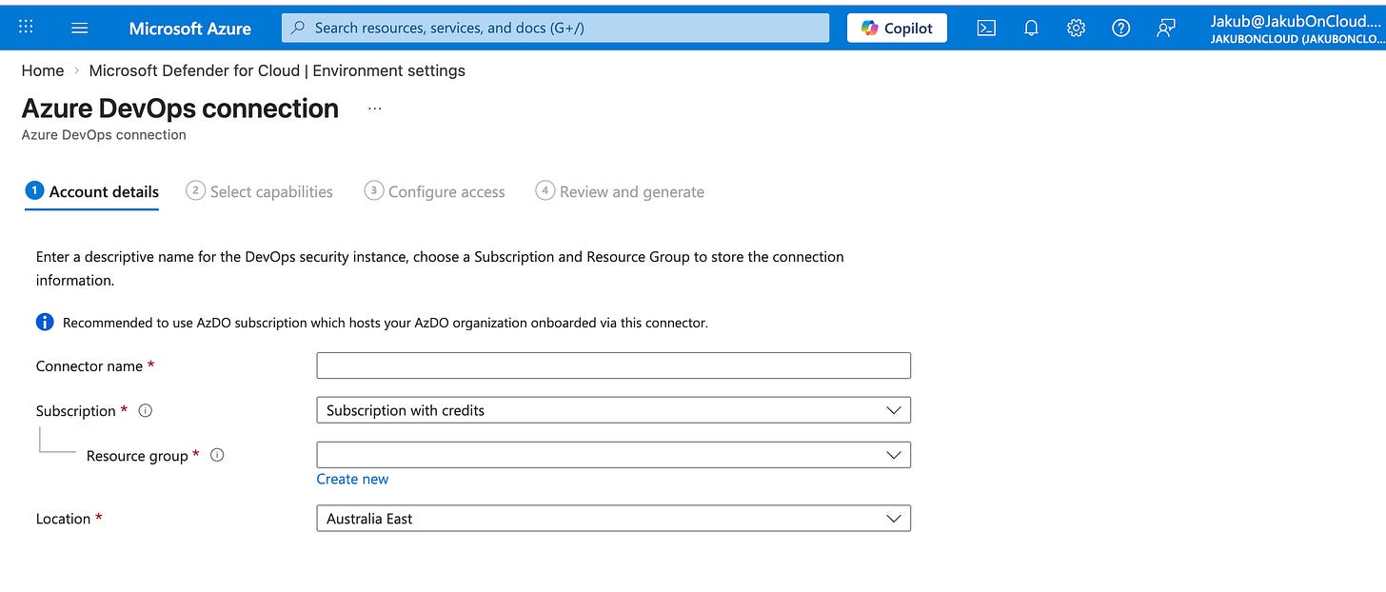Screen dimensions: 1386x592
Task: Open Microsoft Defender for Cloud Environment settings breadcrumb
Action: point(277,70)
